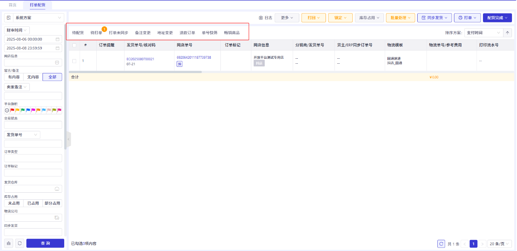
Task: Click the 订单标记 filter input field
Action: (x=33, y=173)
